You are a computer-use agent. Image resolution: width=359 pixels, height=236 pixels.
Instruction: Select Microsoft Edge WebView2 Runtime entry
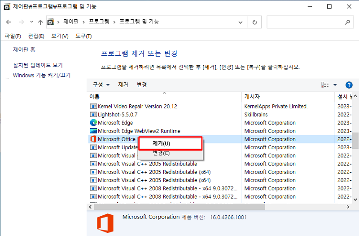click(139, 131)
